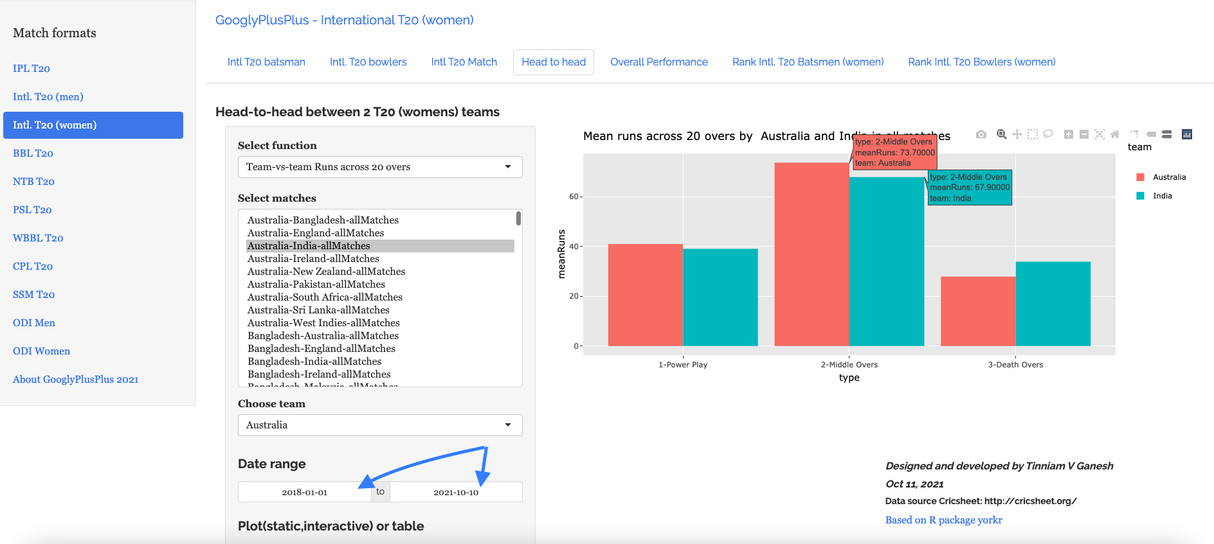Toggle spike lines on the chart

point(1135,134)
